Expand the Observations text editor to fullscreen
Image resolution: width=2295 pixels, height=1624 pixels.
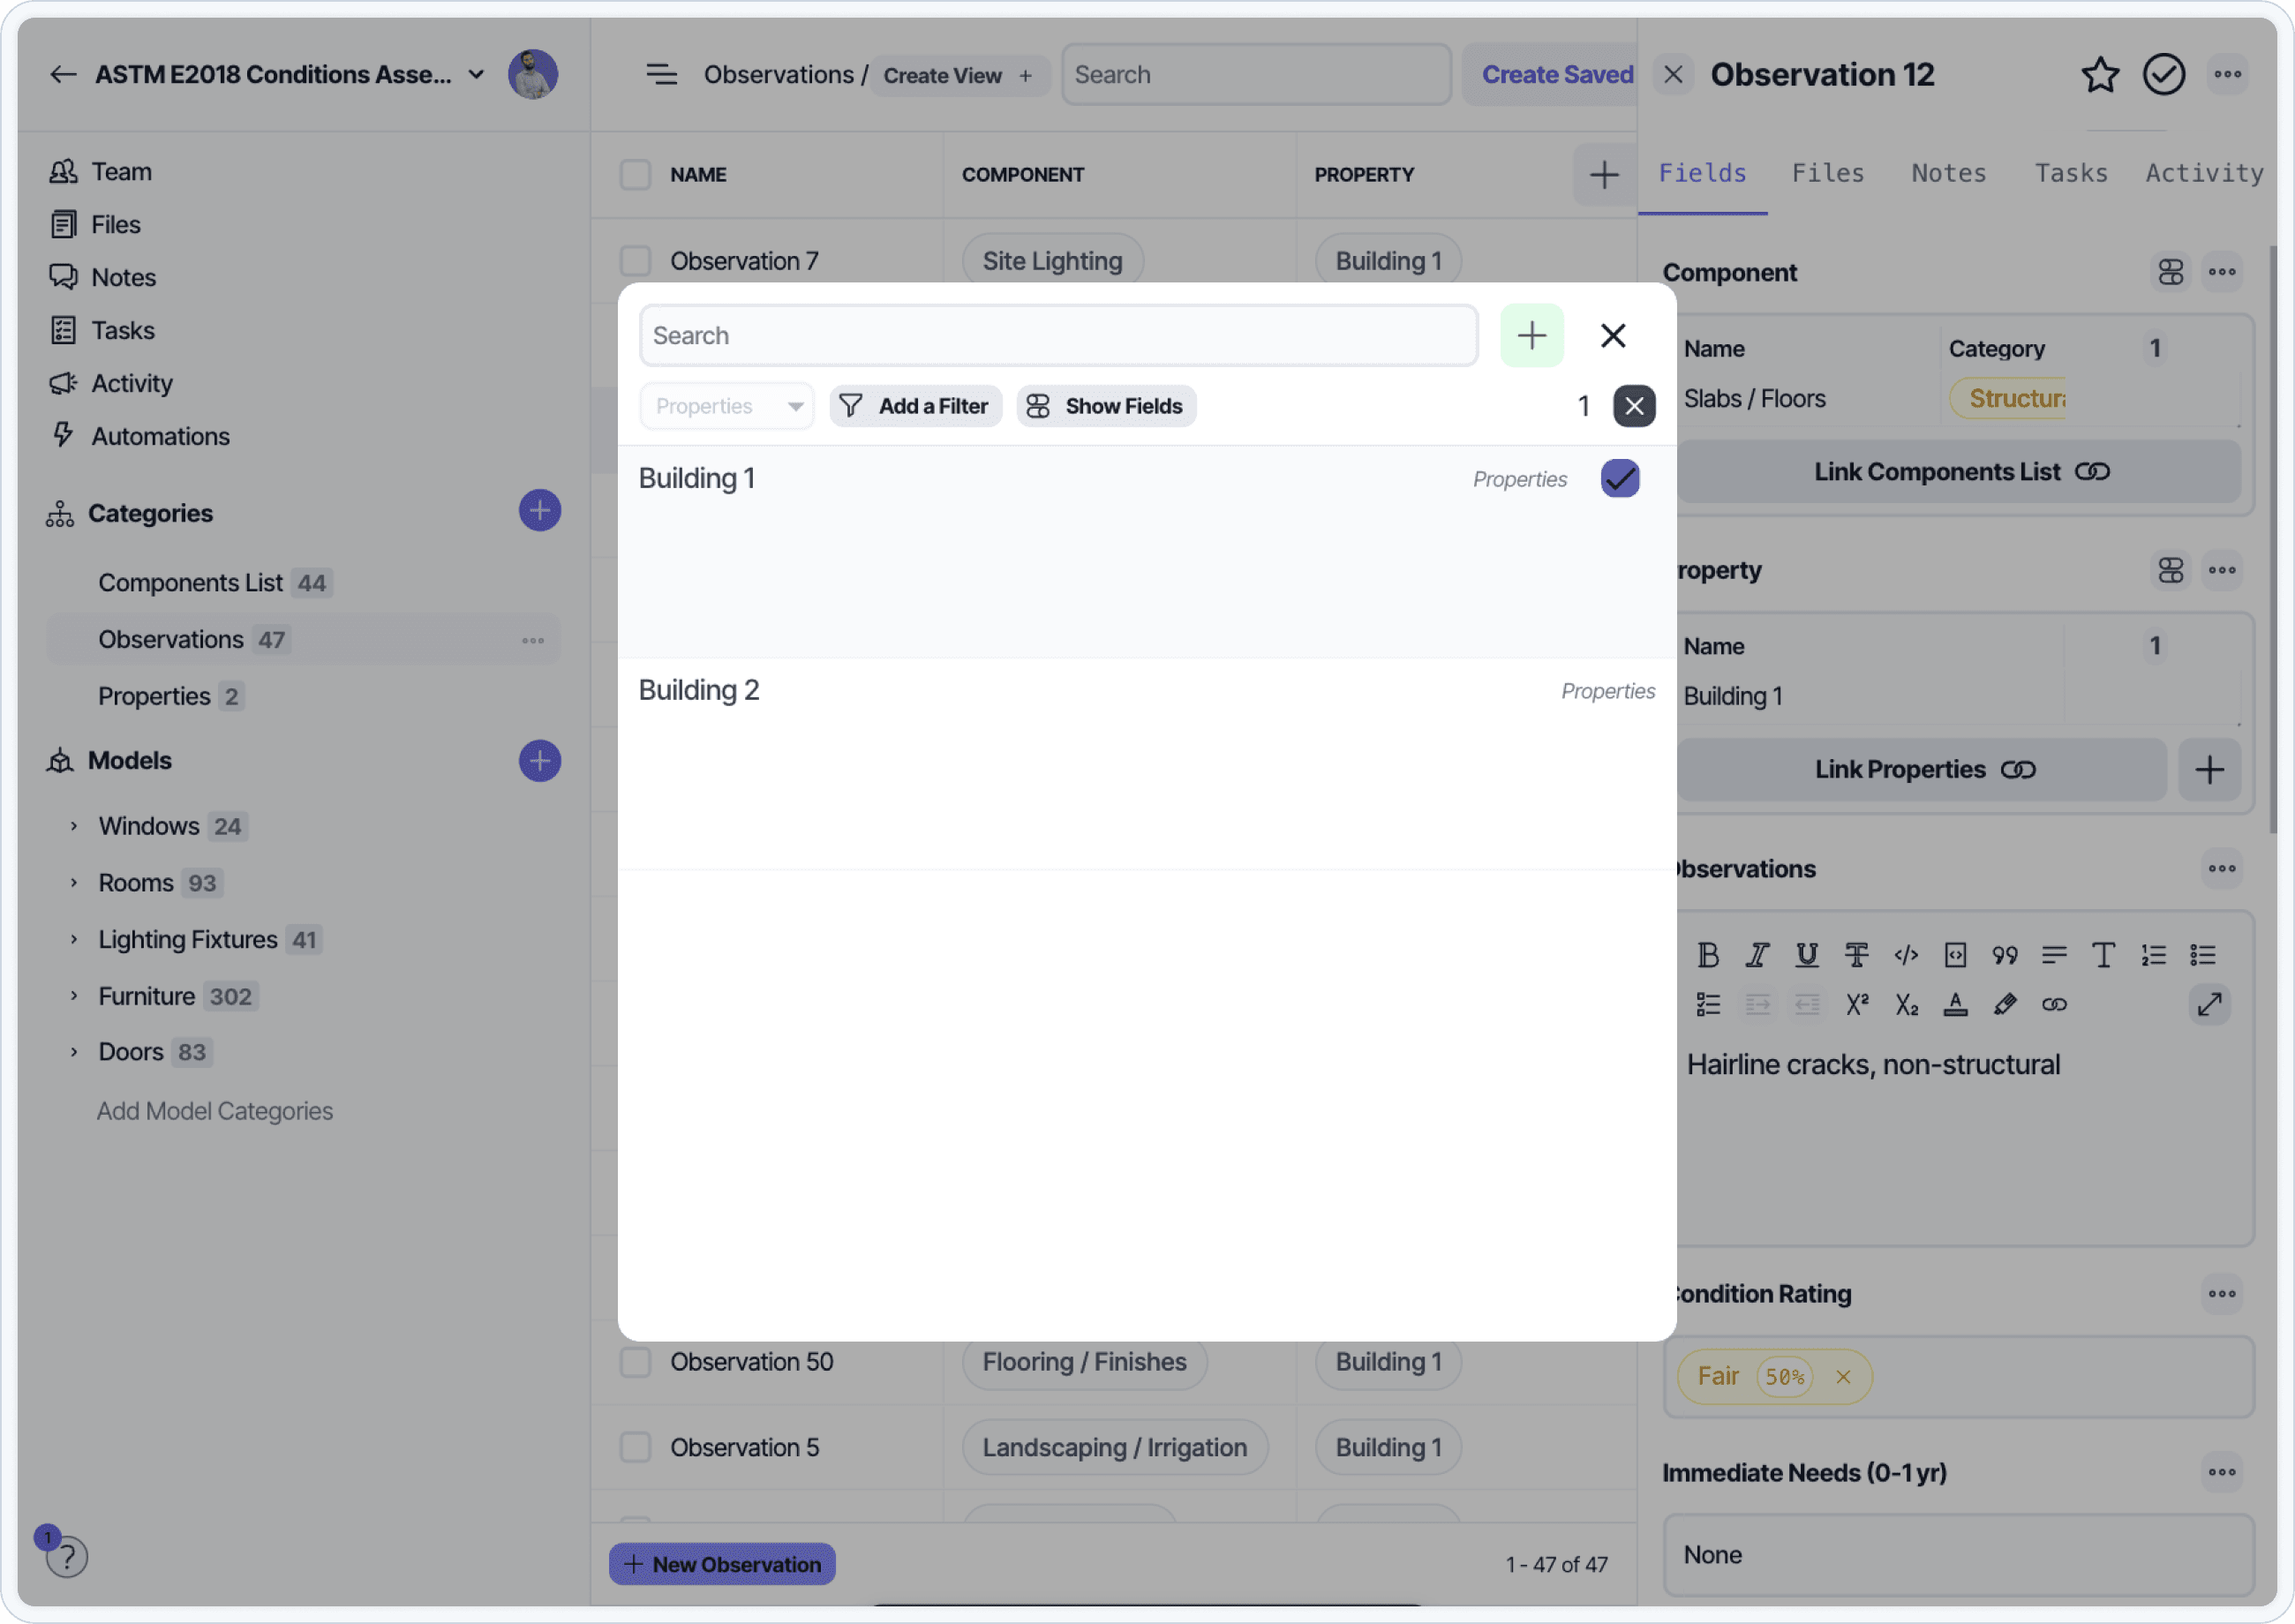coord(2209,1004)
